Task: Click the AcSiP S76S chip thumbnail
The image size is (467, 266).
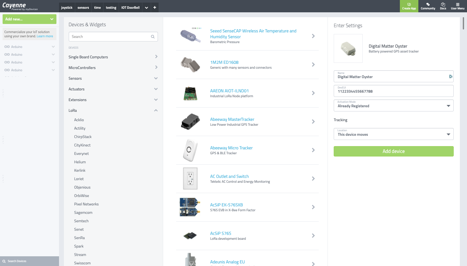Action: pyautogui.click(x=190, y=236)
